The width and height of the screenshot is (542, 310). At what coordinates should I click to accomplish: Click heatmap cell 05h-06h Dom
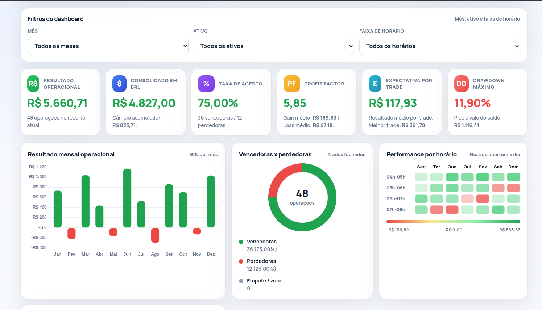(513, 188)
